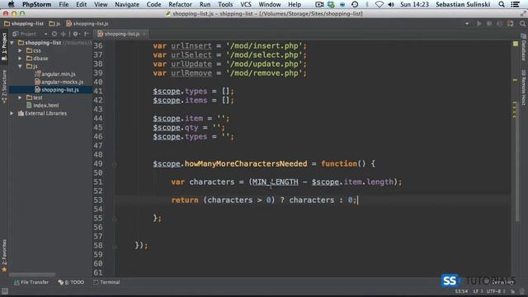The image size is (528, 297).
Task: Open the Database tool window
Action: click(524, 47)
